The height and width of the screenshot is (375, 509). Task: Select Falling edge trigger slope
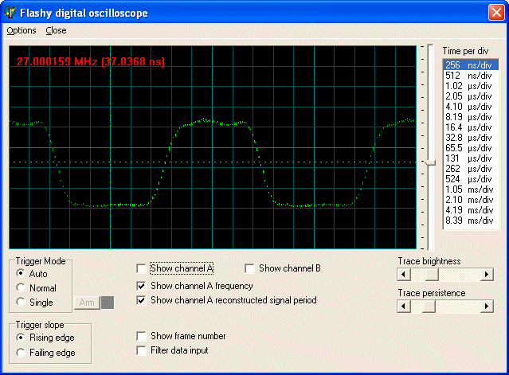click(x=21, y=353)
